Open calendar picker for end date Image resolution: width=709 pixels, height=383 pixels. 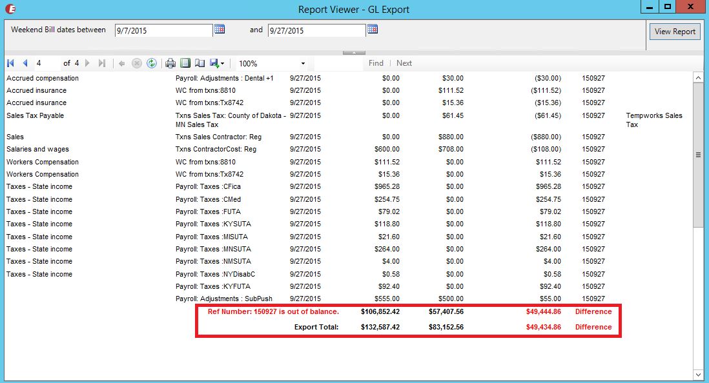tap(373, 29)
